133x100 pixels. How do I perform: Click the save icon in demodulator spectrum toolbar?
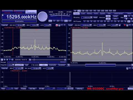(x=127, y=25)
